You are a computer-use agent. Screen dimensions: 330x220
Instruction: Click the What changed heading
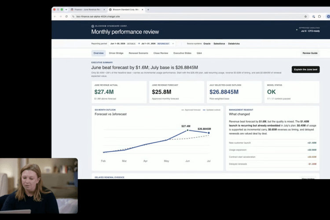(x=239, y=114)
